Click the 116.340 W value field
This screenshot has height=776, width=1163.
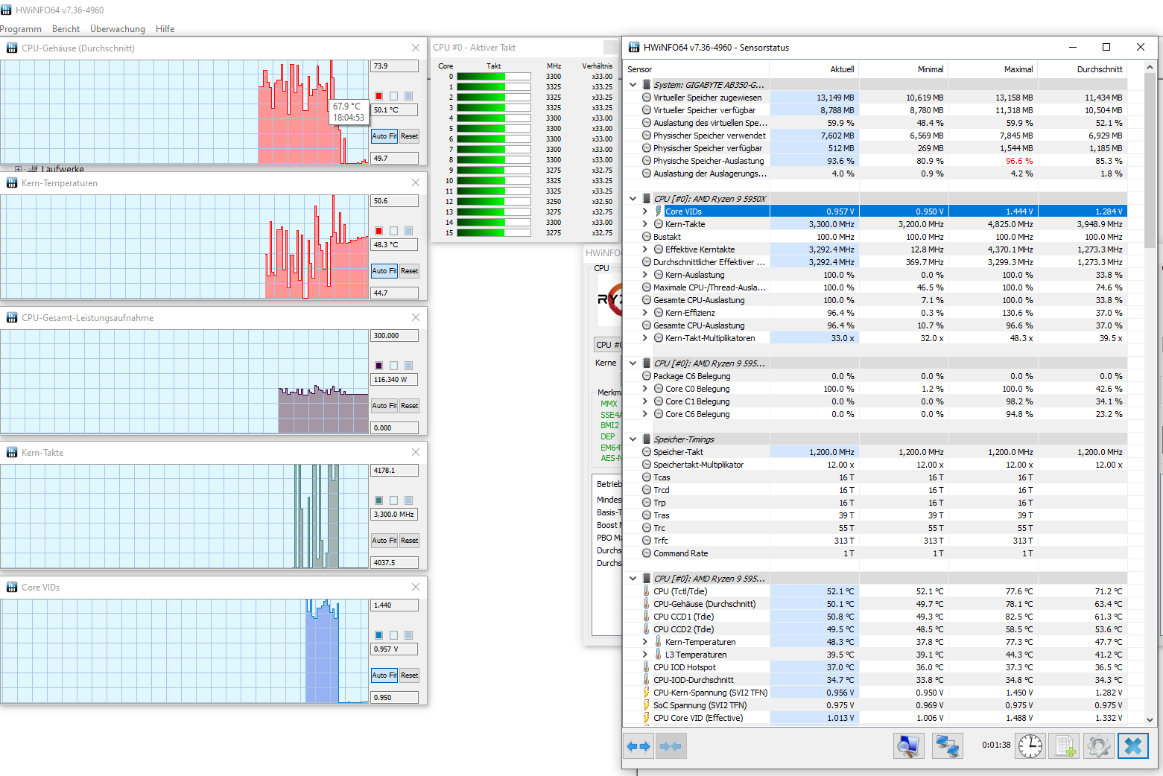(393, 379)
